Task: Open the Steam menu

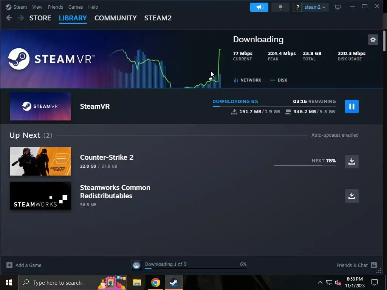Action: point(20,7)
